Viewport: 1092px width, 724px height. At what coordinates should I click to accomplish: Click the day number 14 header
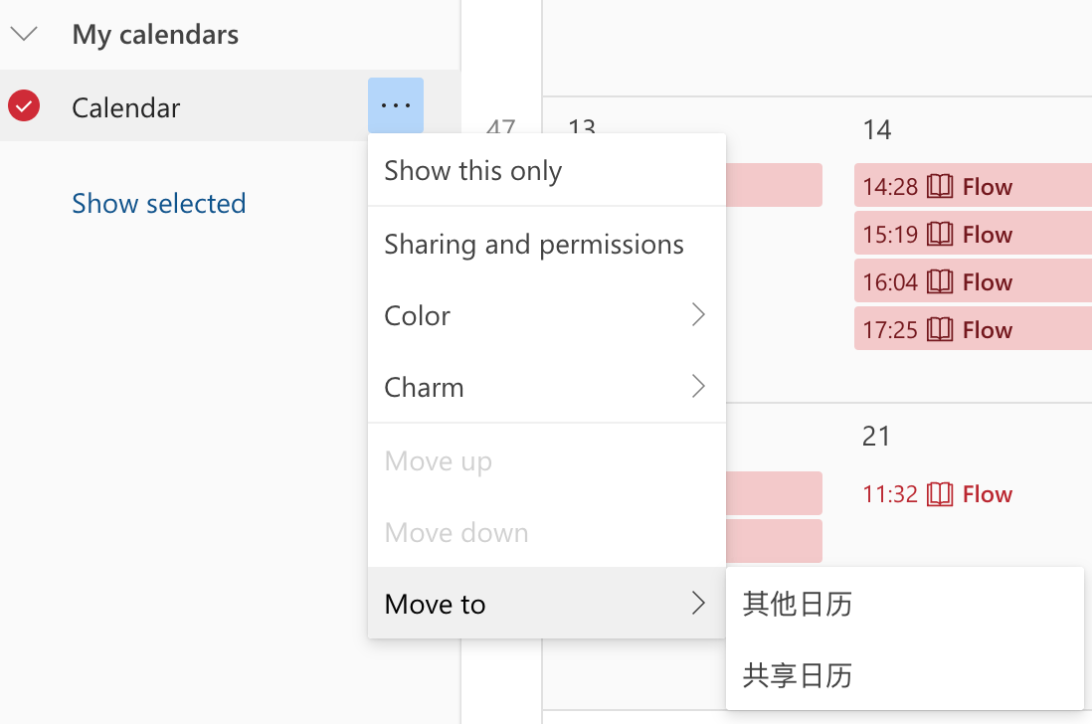(x=876, y=129)
